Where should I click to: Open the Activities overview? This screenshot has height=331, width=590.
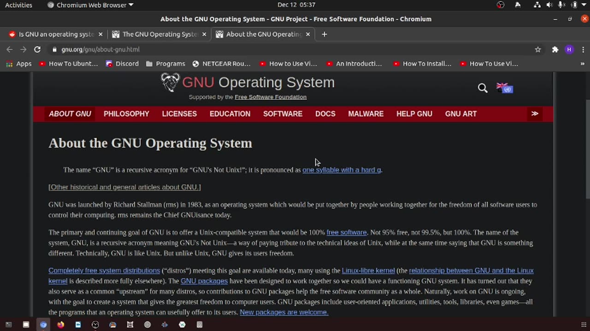click(18, 5)
